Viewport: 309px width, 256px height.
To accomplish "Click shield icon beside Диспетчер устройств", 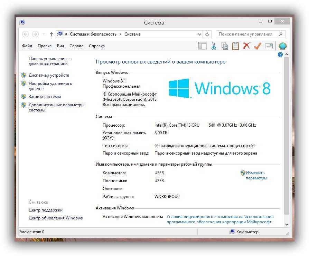I will pyautogui.click(x=24, y=75).
